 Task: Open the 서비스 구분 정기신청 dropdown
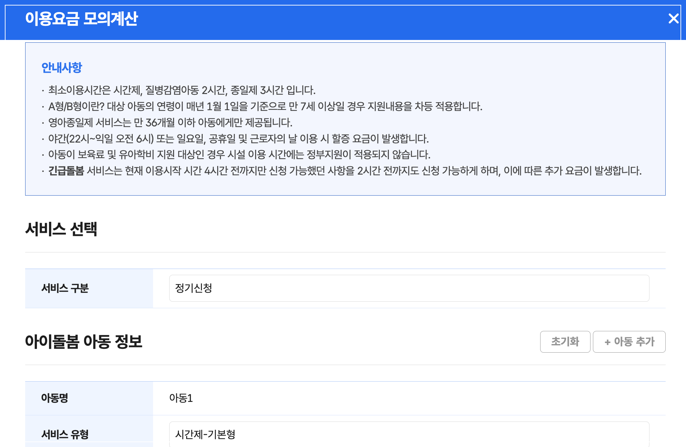pyautogui.click(x=409, y=288)
